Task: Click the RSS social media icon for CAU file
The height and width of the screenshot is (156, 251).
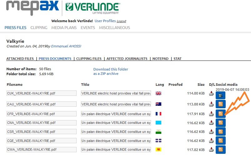Action: [x=220, y=104]
